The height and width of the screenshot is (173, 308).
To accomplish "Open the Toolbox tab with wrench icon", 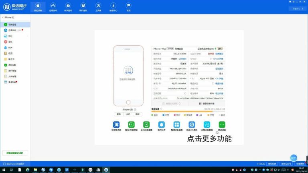I will click(x=98, y=7).
